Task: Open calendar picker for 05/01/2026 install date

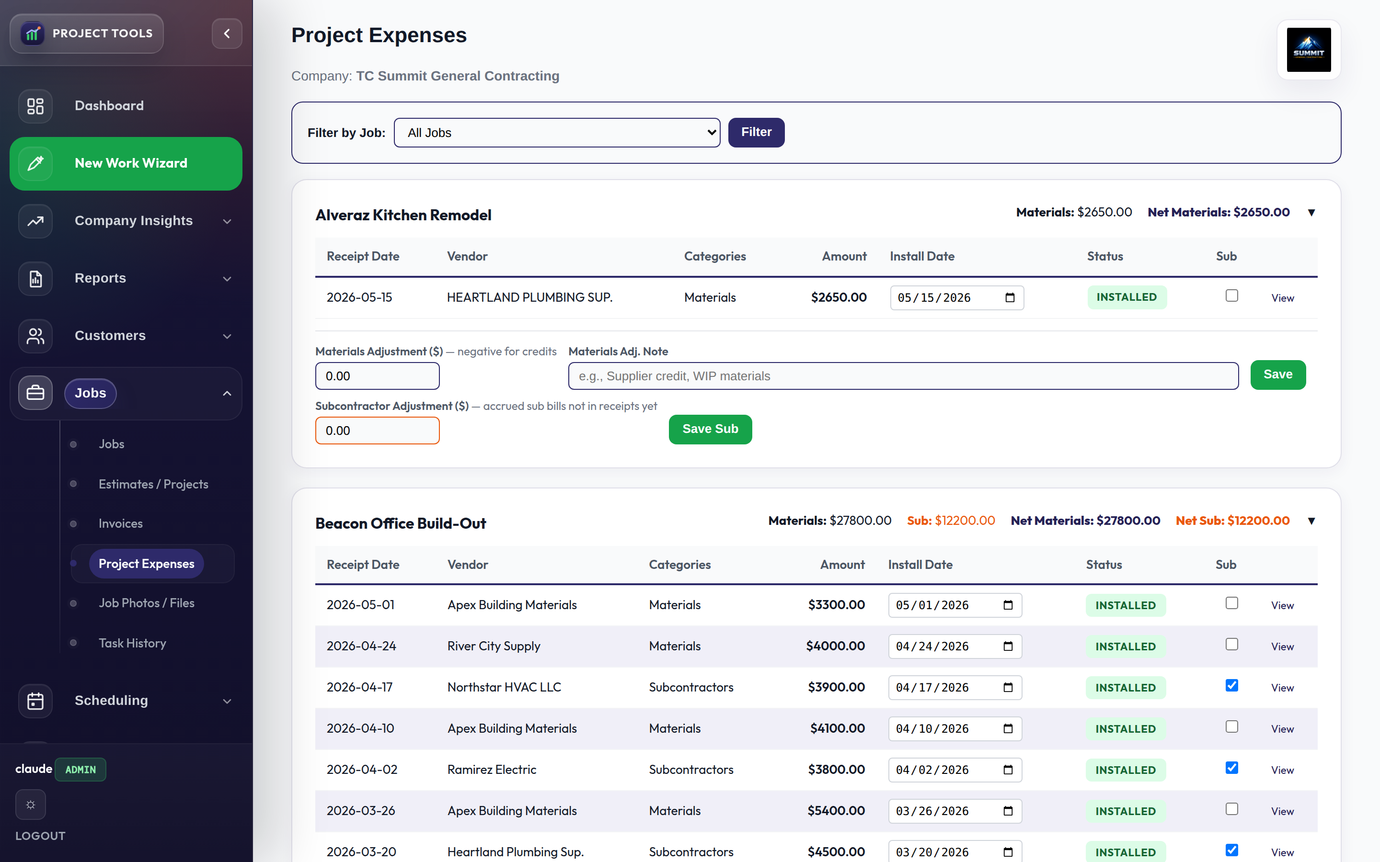Action: coord(1008,605)
